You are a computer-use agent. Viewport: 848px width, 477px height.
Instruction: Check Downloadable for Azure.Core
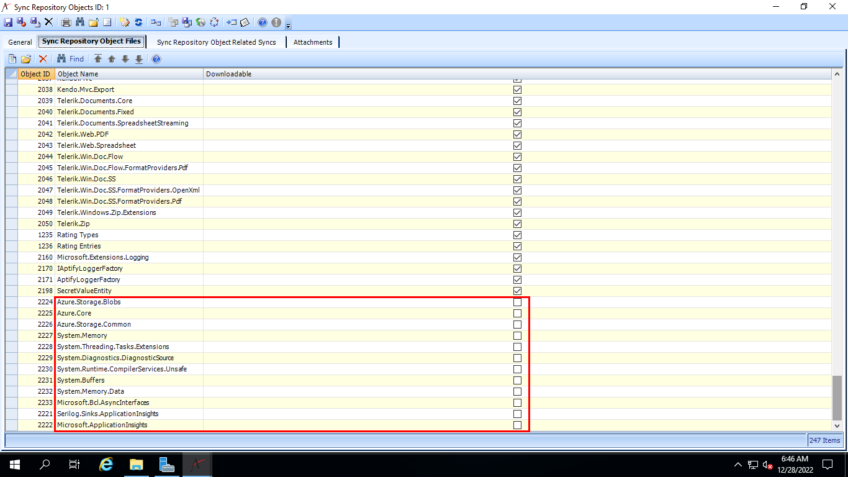point(517,313)
